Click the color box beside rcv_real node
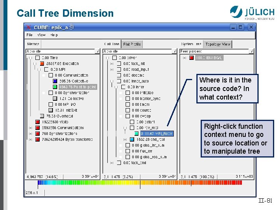Image resolution: width=280 pixels, height=210 pixels. tap(132, 128)
